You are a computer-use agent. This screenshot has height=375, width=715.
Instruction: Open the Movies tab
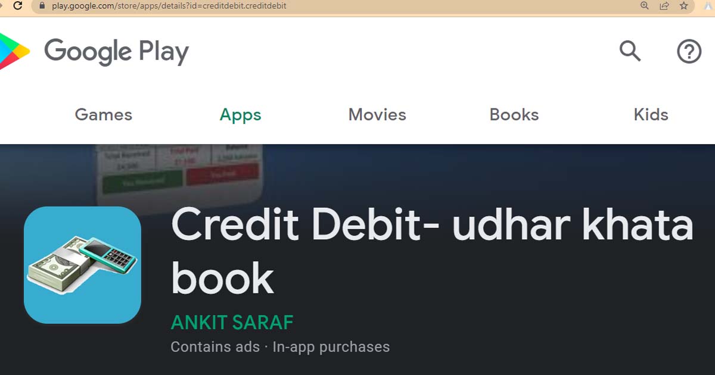pos(377,115)
